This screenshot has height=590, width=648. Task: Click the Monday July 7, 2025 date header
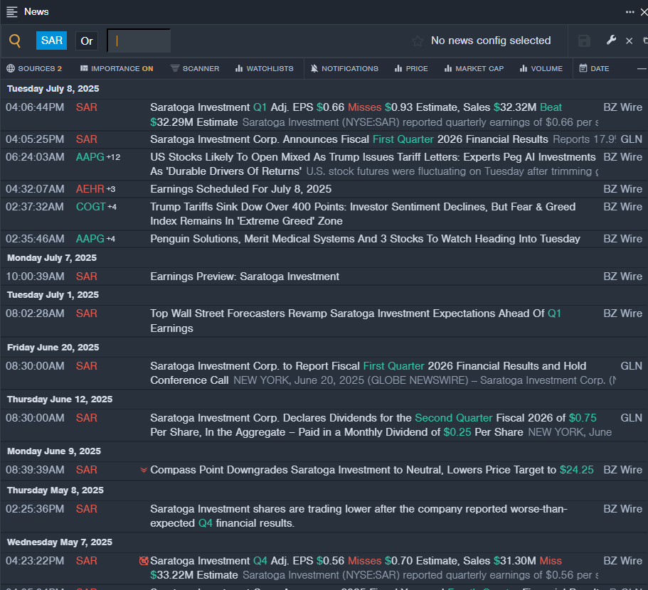(x=52, y=258)
